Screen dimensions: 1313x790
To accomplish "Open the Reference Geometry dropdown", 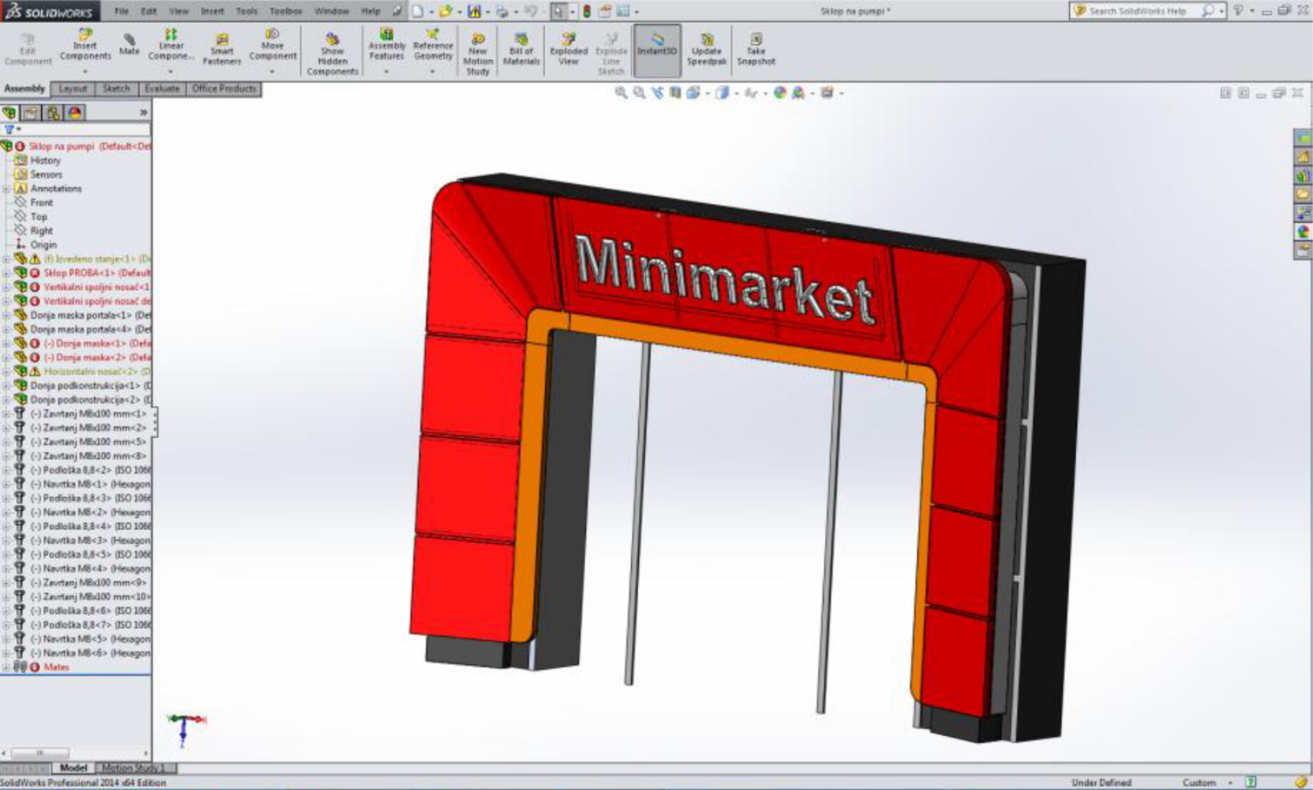I will (433, 71).
